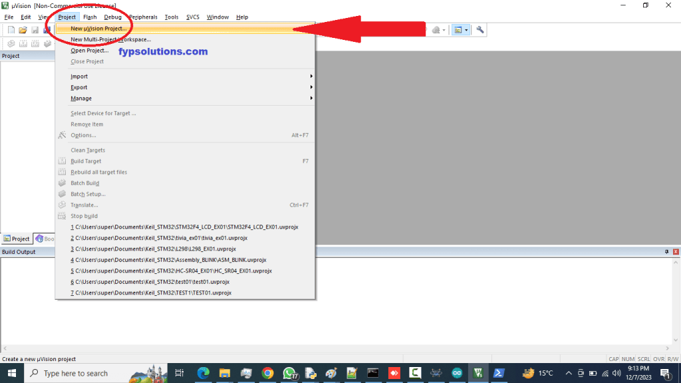The width and height of the screenshot is (681, 383).
Task: Click the Build Target toolbar icon
Action: tap(23, 43)
